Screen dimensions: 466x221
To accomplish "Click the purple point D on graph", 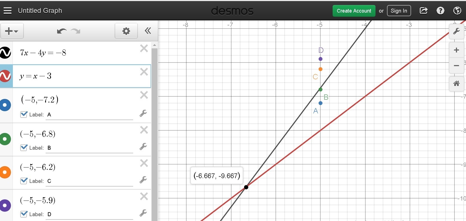I will tap(321, 59).
